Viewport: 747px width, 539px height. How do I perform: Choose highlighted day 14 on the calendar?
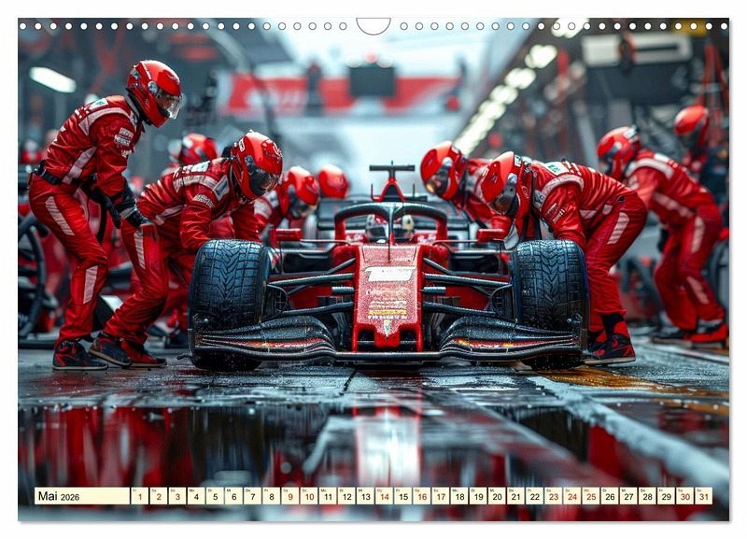(x=384, y=496)
